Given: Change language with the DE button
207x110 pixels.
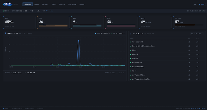Looking at the screenshot, I should (195, 5).
